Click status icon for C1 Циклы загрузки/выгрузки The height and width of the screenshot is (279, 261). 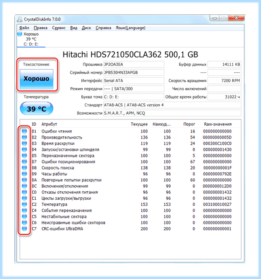[24, 198]
